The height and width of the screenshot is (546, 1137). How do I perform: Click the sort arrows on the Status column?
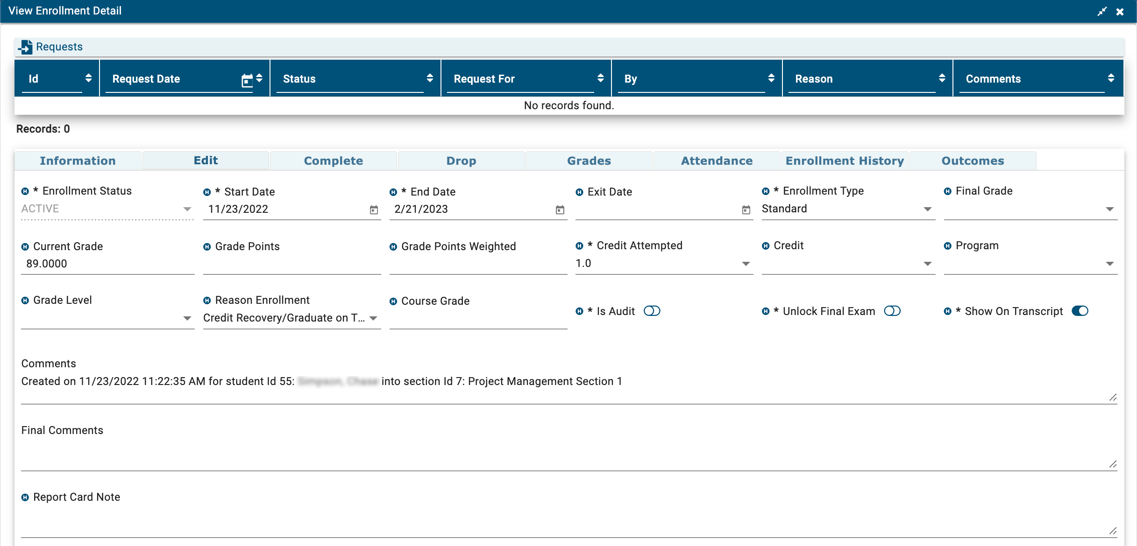tap(430, 78)
